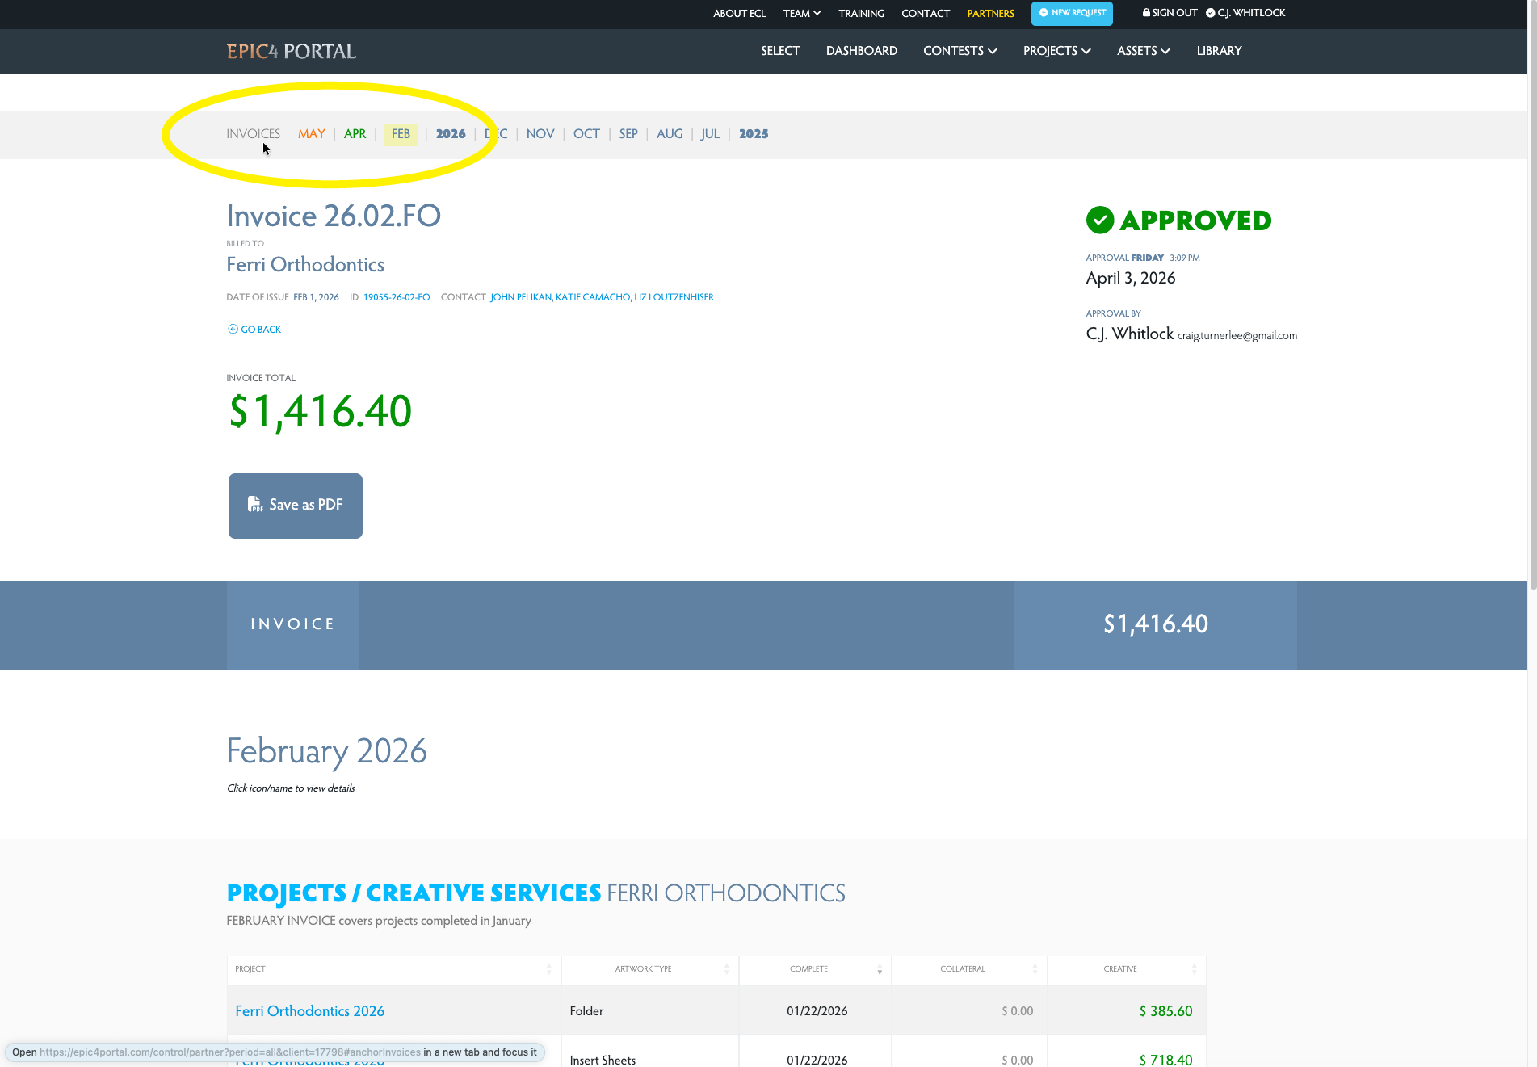Switch to NOV invoice
The image size is (1537, 1067).
(x=540, y=134)
